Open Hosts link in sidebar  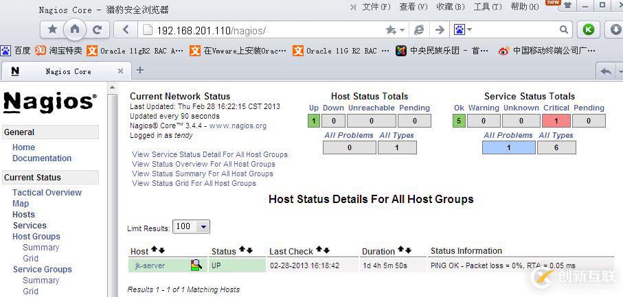pos(23,215)
